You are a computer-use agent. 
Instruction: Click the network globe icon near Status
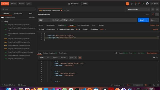pos(116,53)
